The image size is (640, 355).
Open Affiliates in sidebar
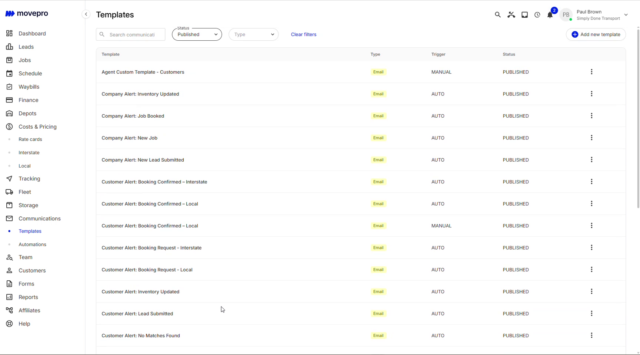coord(29,310)
